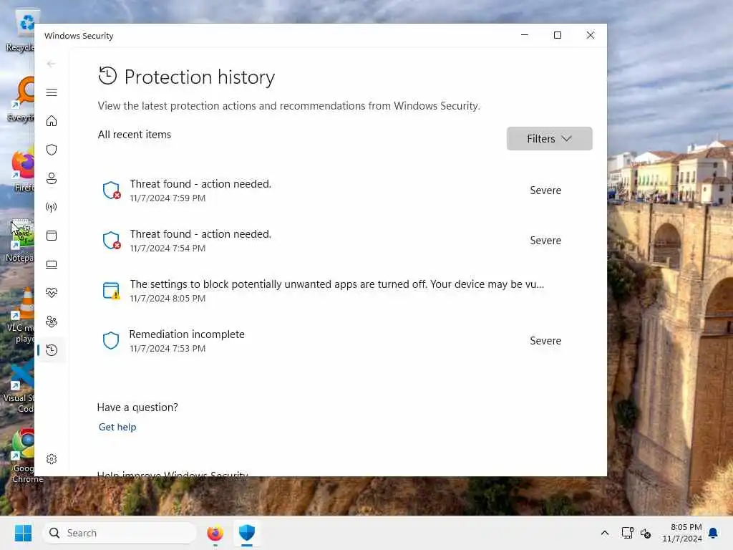
Task: Open threat found item from 7:54 PM
Action: click(345, 241)
